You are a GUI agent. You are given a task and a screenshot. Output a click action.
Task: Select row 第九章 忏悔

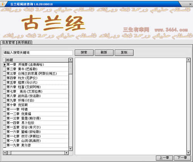37,100
